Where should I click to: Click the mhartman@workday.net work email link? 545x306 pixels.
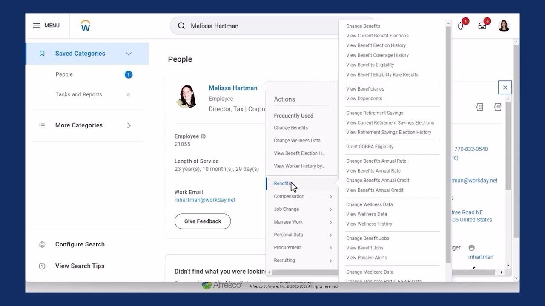pos(205,200)
